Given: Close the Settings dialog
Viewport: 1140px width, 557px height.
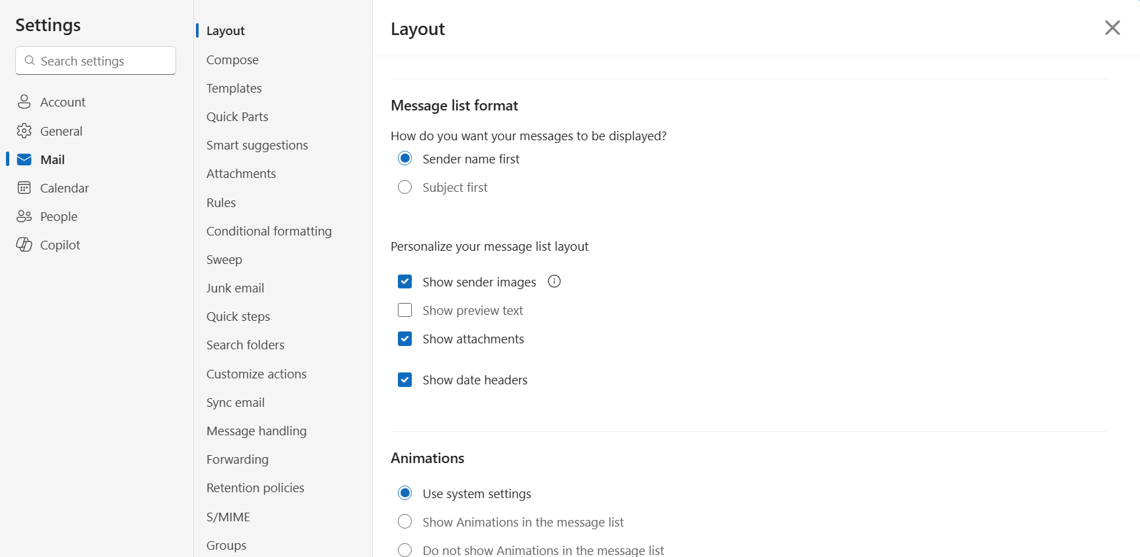Looking at the screenshot, I should [x=1112, y=28].
